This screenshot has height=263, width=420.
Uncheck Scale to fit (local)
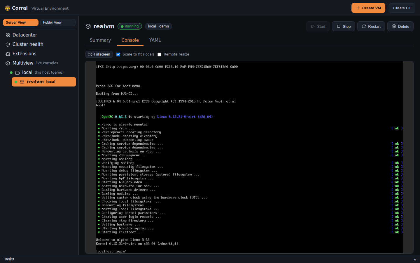[x=118, y=54]
